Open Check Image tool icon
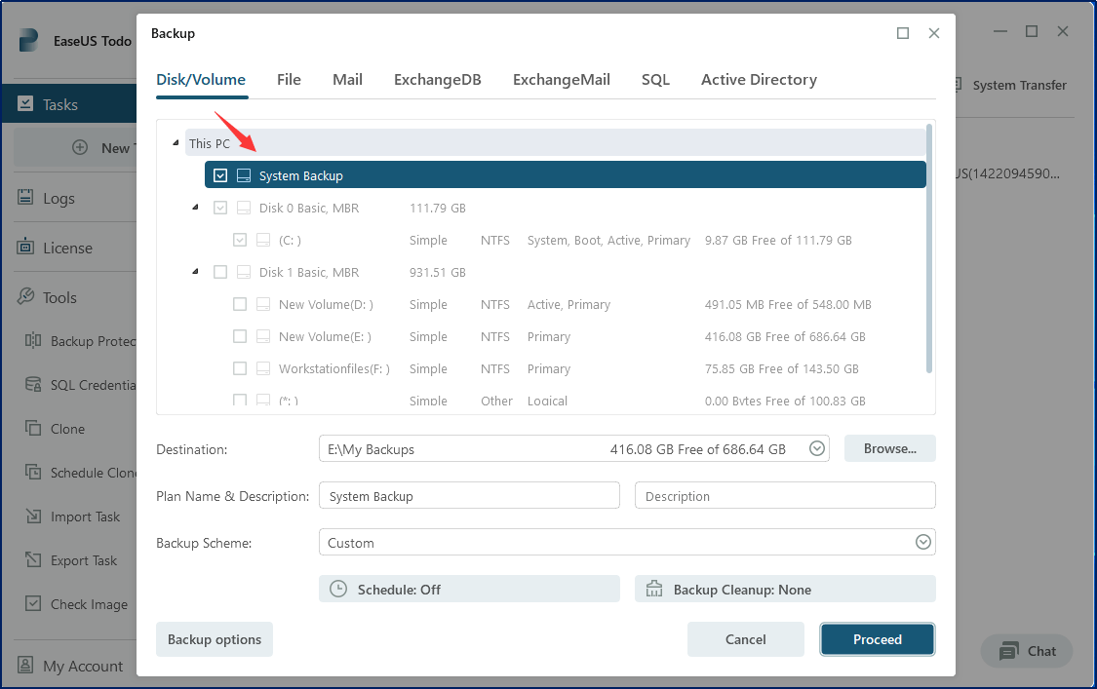Image resolution: width=1097 pixels, height=689 pixels. click(x=33, y=604)
